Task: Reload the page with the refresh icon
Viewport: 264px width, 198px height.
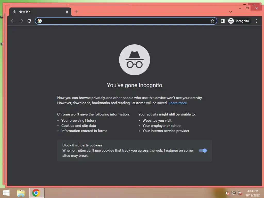Action: tap(29, 21)
